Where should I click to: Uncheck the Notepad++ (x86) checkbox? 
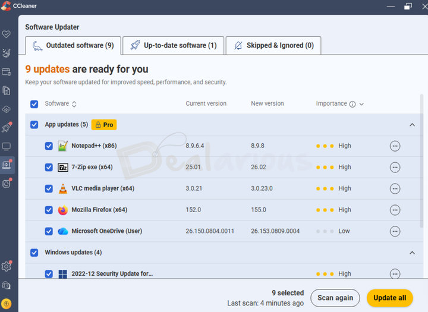(x=49, y=146)
